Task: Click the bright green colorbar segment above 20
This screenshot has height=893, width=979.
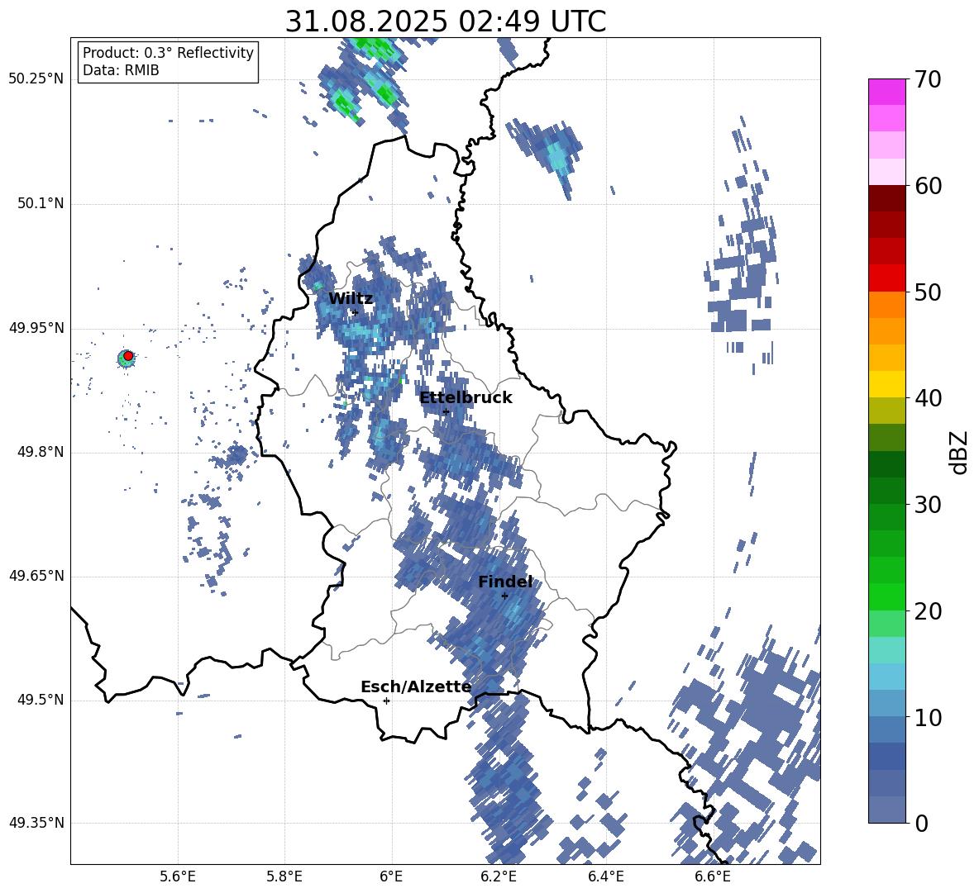Action: (x=886, y=596)
